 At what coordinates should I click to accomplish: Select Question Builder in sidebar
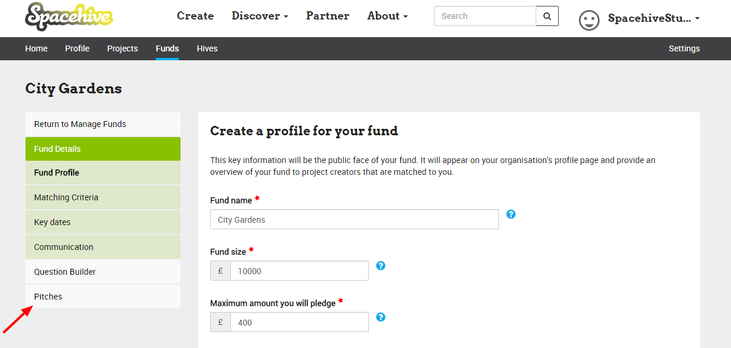pos(103,272)
